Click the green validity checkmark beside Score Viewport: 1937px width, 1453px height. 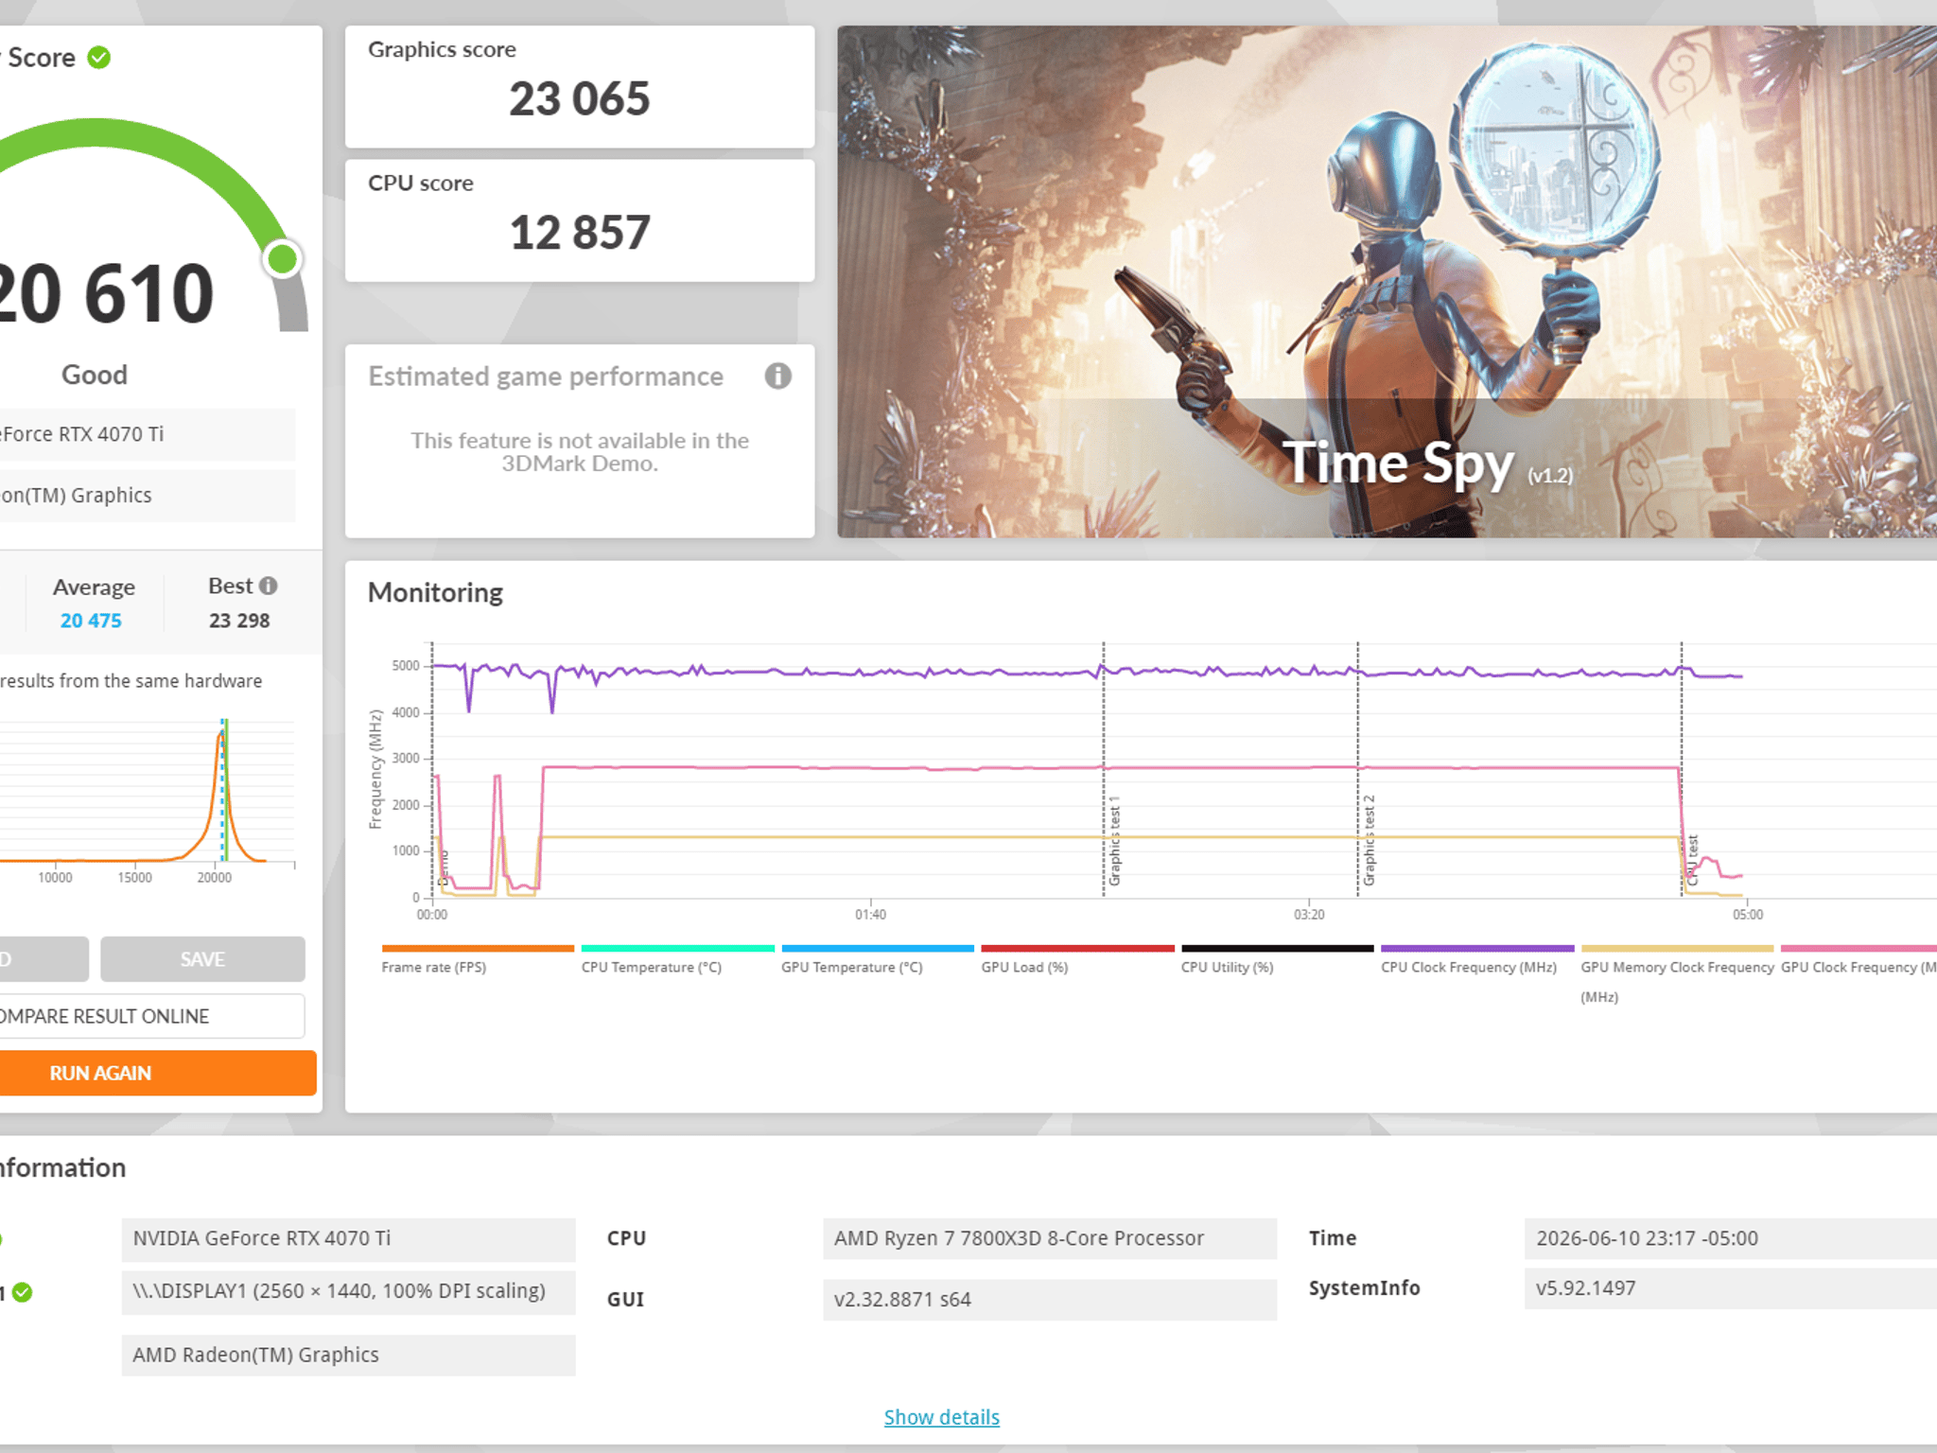click(99, 58)
